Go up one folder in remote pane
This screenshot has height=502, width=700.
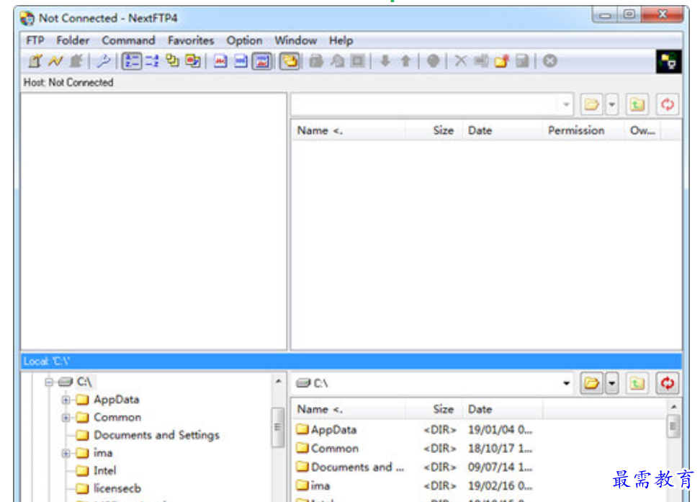coord(637,104)
